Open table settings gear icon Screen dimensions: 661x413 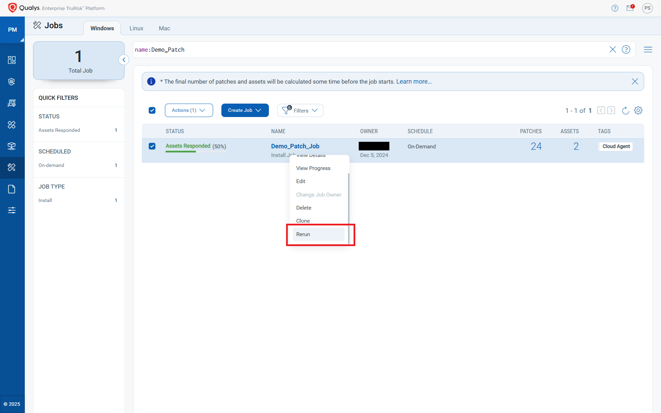638,110
